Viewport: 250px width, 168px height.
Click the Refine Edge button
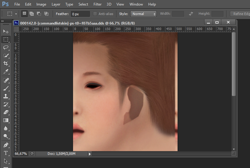[x=240, y=14]
